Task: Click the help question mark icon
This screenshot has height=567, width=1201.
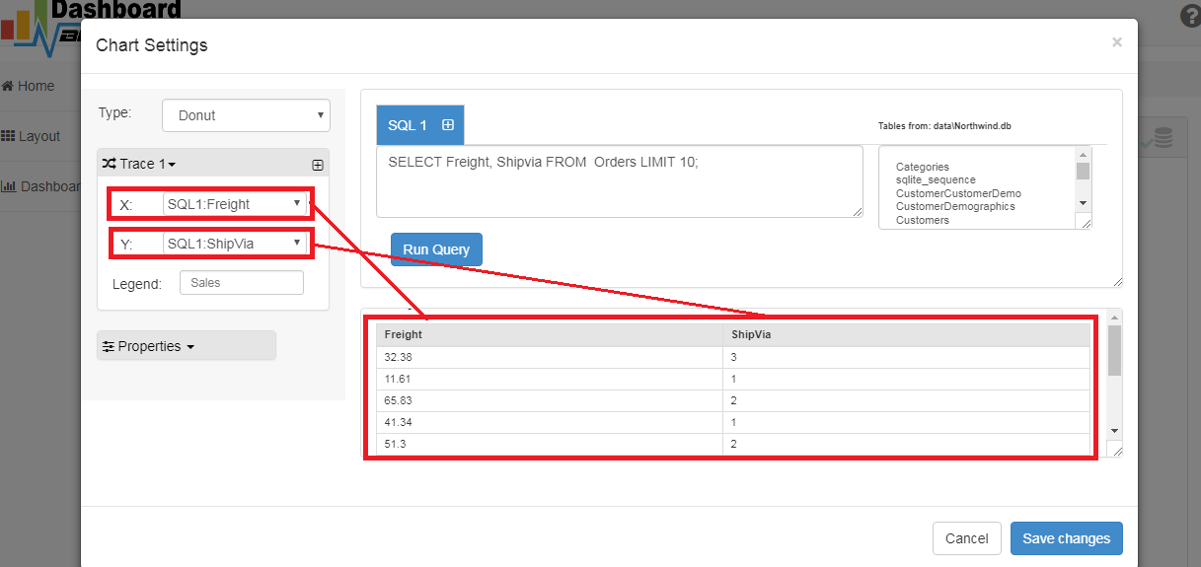Action: click(1190, 17)
